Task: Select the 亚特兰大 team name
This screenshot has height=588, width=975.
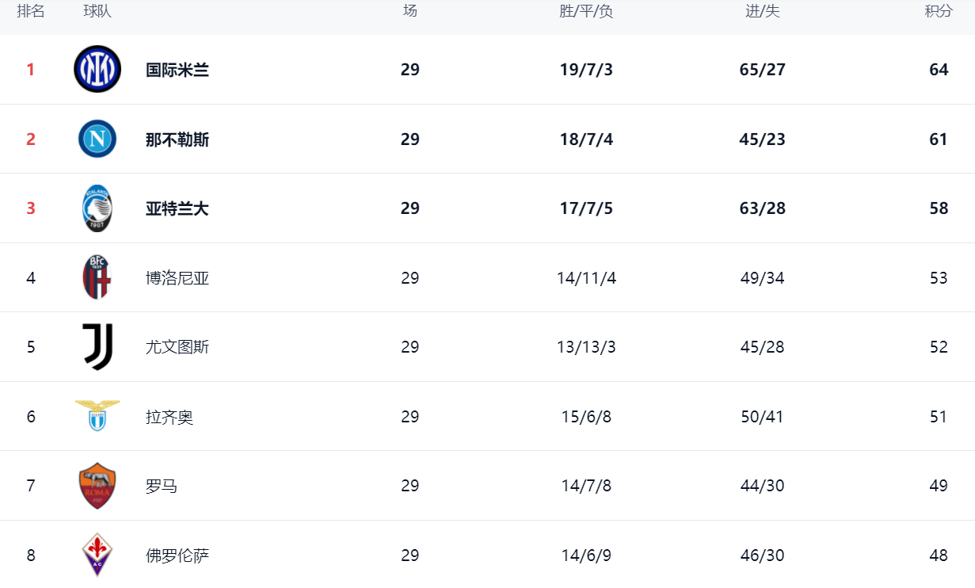Action: point(177,208)
